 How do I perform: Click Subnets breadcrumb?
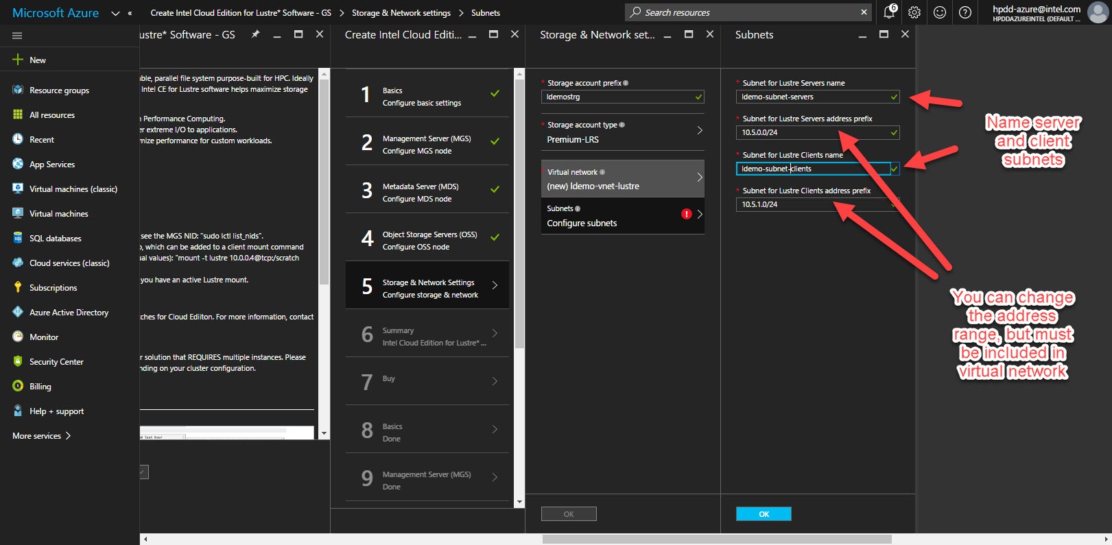pyautogui.click(x=486, y=13)
